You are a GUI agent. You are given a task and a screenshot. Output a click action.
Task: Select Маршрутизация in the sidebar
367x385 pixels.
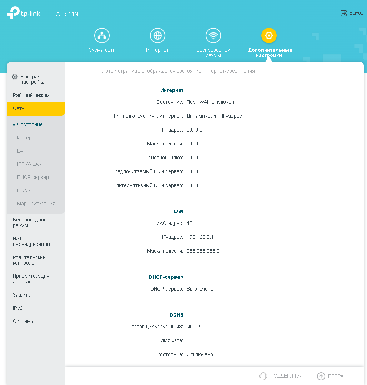36,204
